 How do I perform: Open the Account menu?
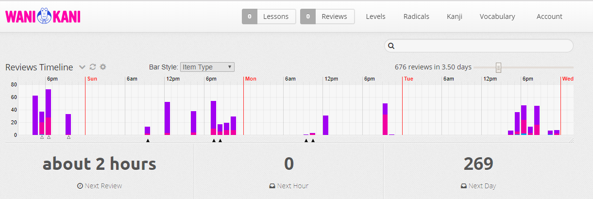tap(549, 17)
